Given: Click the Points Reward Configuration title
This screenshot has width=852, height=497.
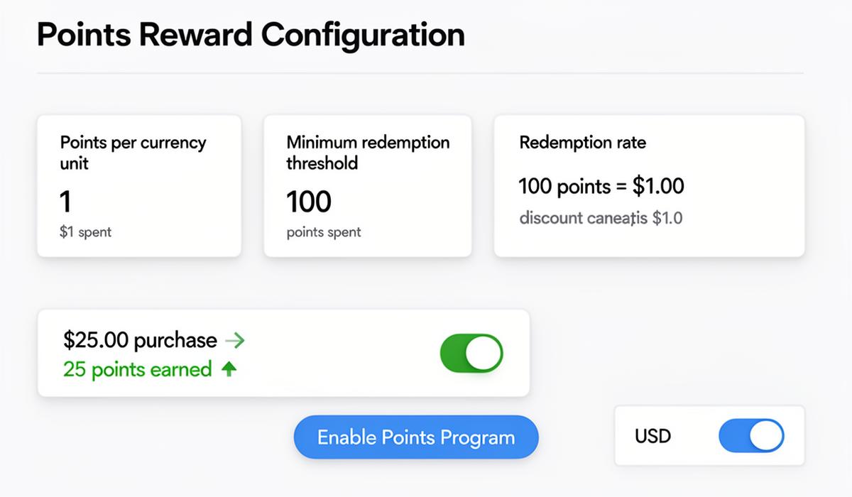Looking at the screenshot, I should point(251,34).
